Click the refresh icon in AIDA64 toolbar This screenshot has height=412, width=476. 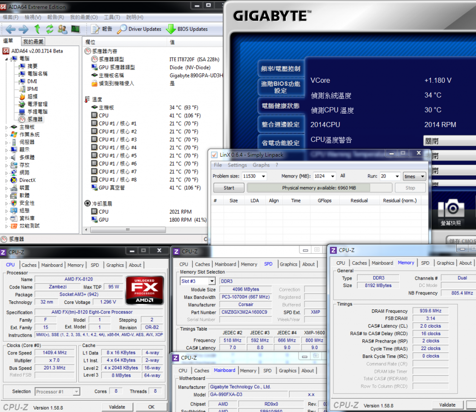pos(49,29)
